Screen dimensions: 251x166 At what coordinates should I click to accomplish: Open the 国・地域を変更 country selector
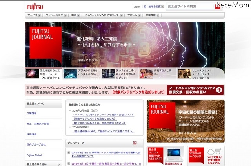(153, 7)
